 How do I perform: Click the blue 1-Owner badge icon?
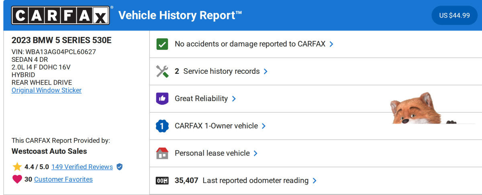(x=162, y=126)
